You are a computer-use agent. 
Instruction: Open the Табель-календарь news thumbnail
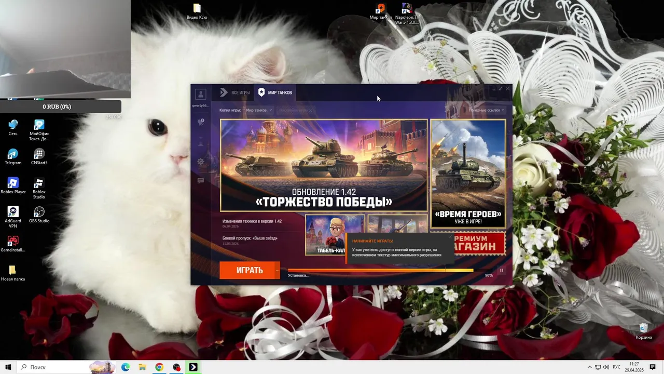pos(335,235)
